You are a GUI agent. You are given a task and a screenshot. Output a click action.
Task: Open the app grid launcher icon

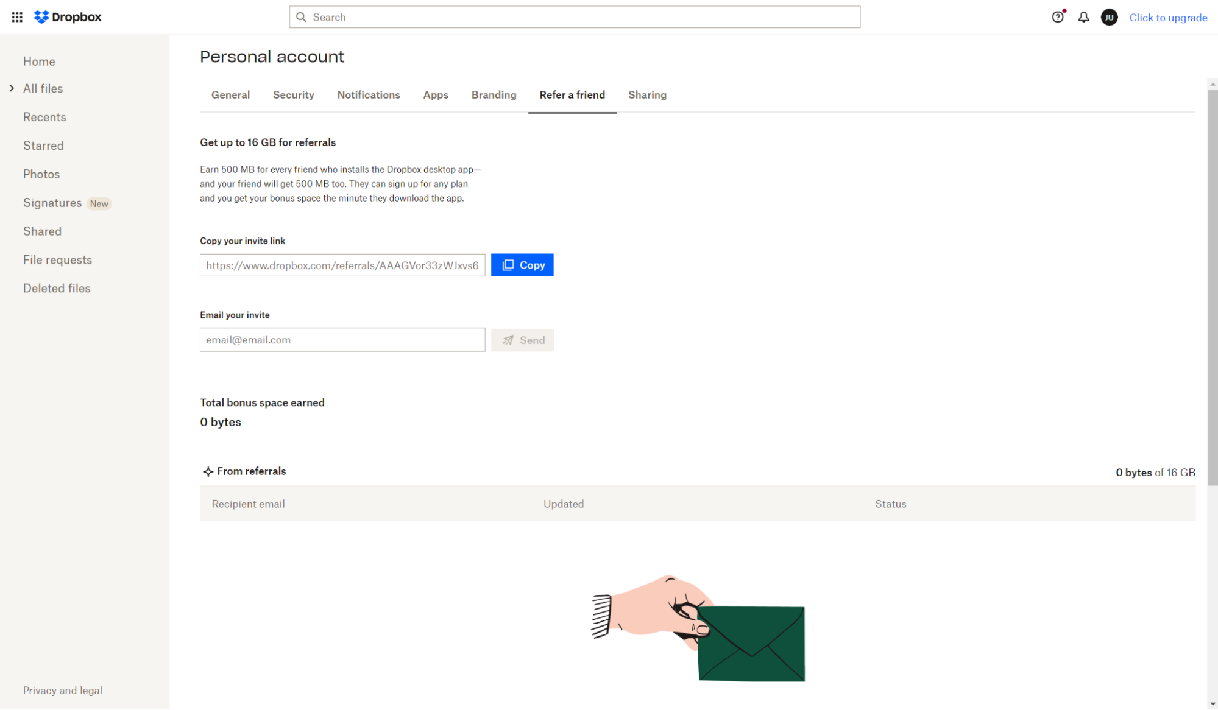pyautogui.click(x=17, y=17)
